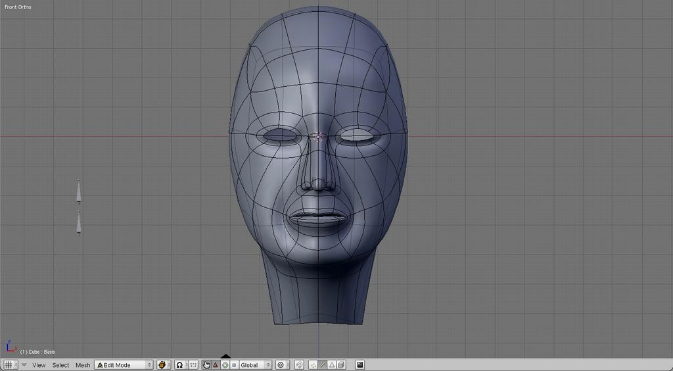Render the view with the image icon
The image size is (673, 371).
click(x=360, y=364)
